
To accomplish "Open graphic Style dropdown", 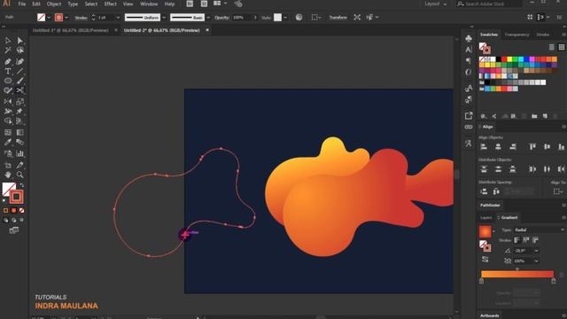I will click(x=285, y=18).
